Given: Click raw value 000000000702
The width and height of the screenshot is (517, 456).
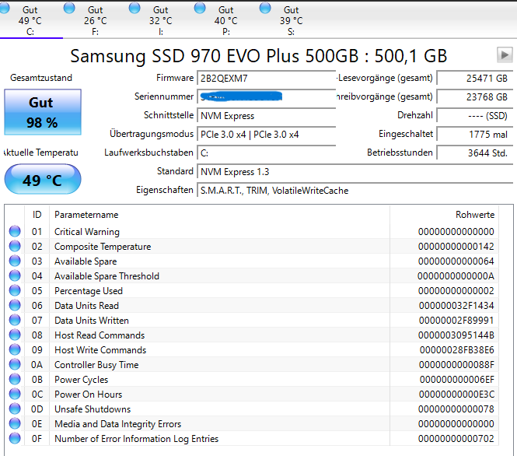Looking at the screenshot, I should 456,439.
